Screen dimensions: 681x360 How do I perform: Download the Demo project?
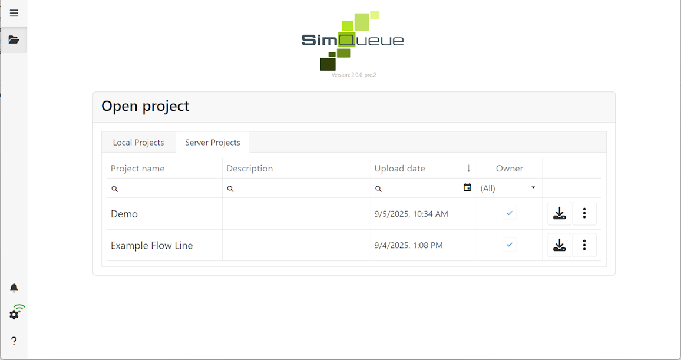point(559,213)
